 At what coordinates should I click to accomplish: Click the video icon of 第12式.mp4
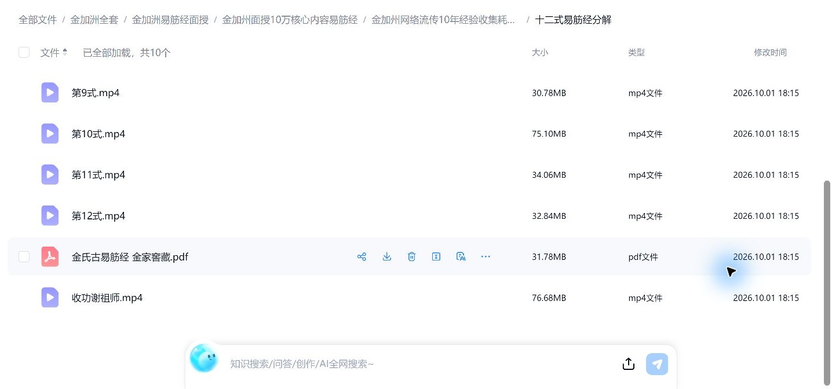[50, 216]
